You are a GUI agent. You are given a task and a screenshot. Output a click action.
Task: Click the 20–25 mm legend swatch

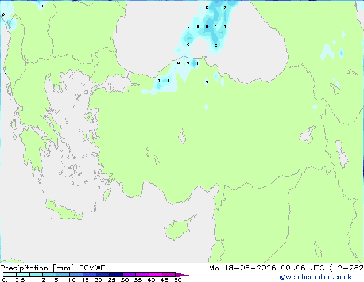pos(103,275)
